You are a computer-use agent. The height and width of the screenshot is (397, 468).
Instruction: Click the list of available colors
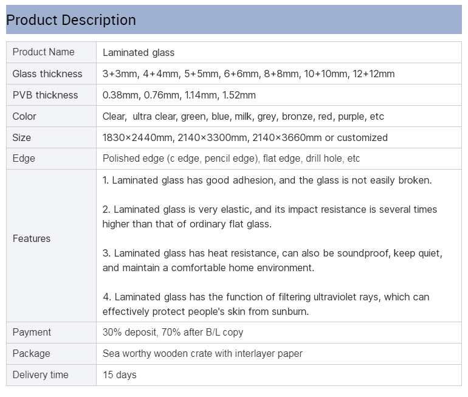(243, 116)
